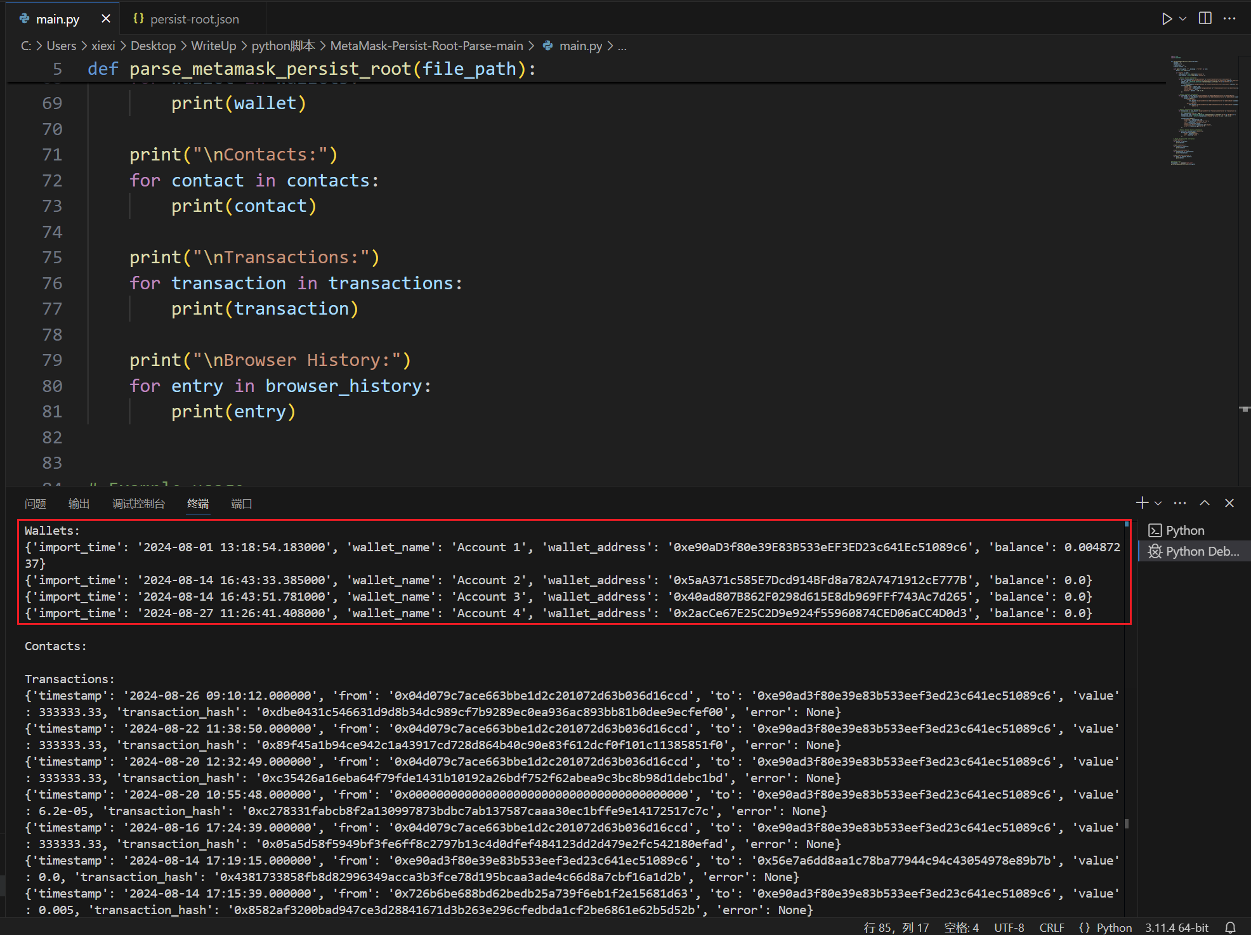The image size is (1251, 935).
Task: Open the editor More Actions ellipsis menu
Action: [x=1229, y=18]
